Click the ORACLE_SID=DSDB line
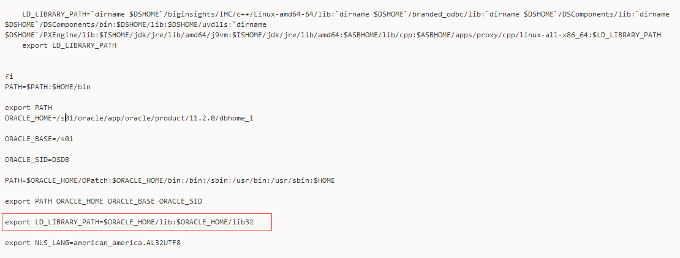680x258 pixels. click(37, 160)
